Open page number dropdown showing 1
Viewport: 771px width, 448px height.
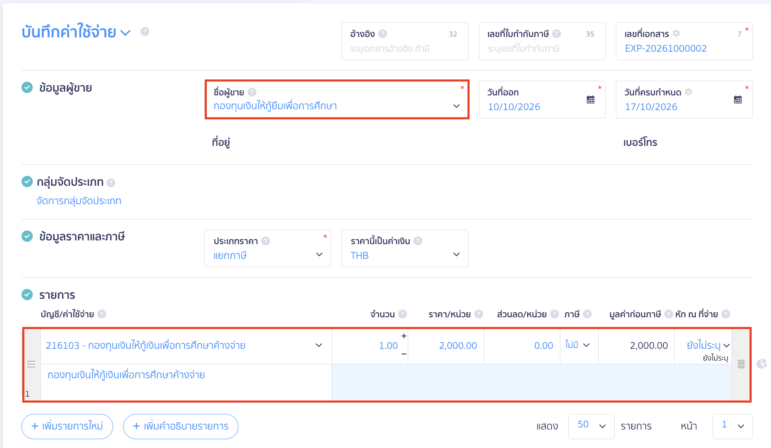pyautogui.click(x=732, y=426)
